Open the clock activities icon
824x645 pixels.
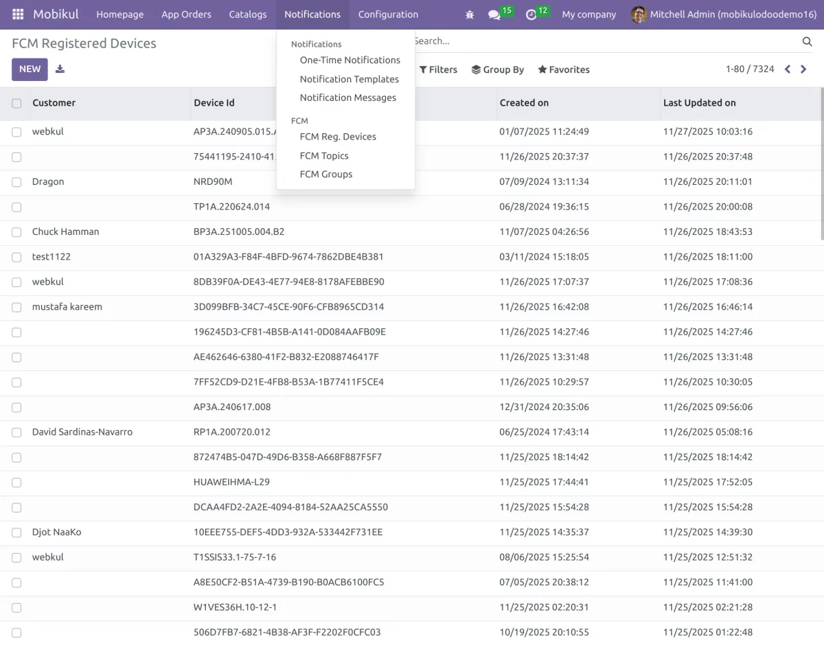(x=531, y=14)
